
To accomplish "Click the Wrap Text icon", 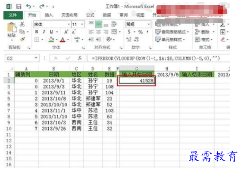I will (114, 24).
